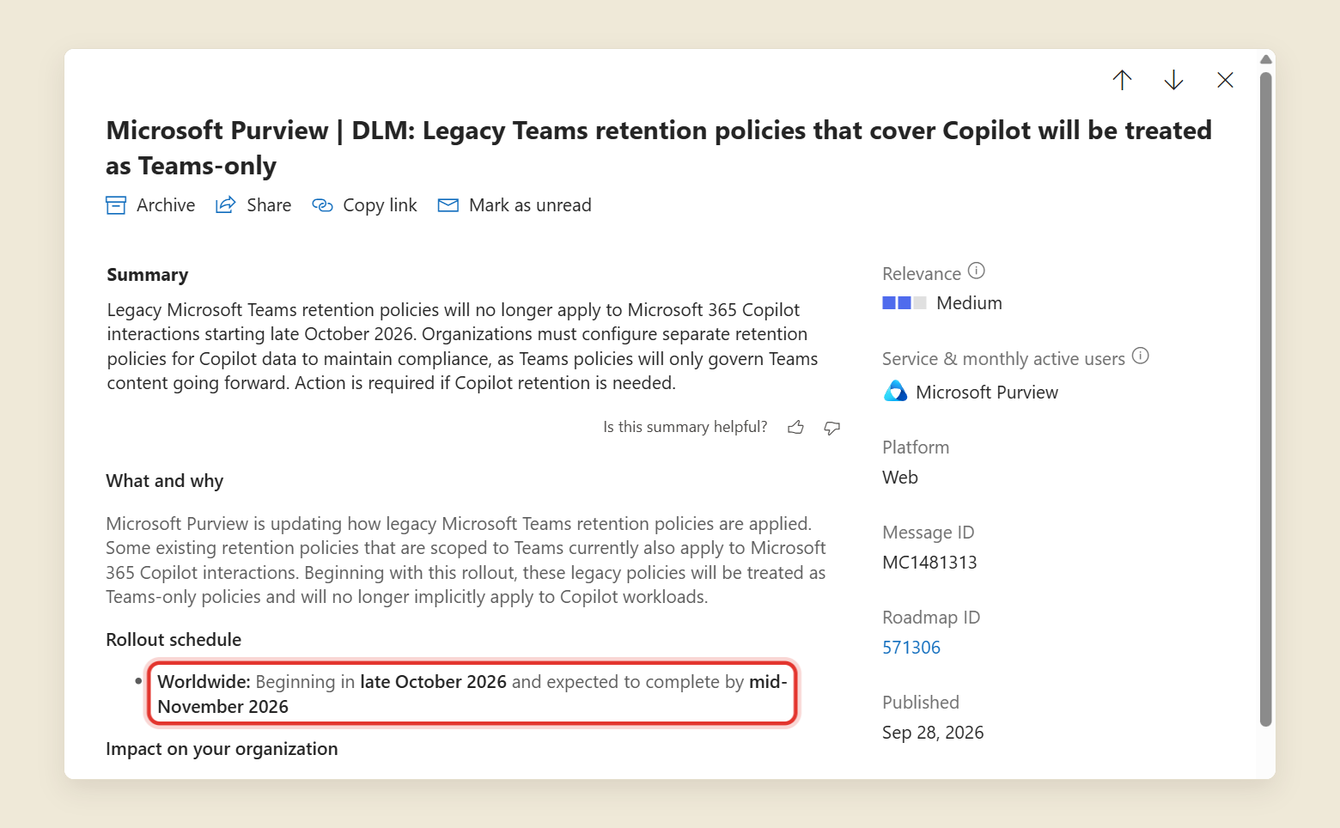Show info about Relevance
The height and width of the screenshot is (828, 1340).
tap(977, 271)
